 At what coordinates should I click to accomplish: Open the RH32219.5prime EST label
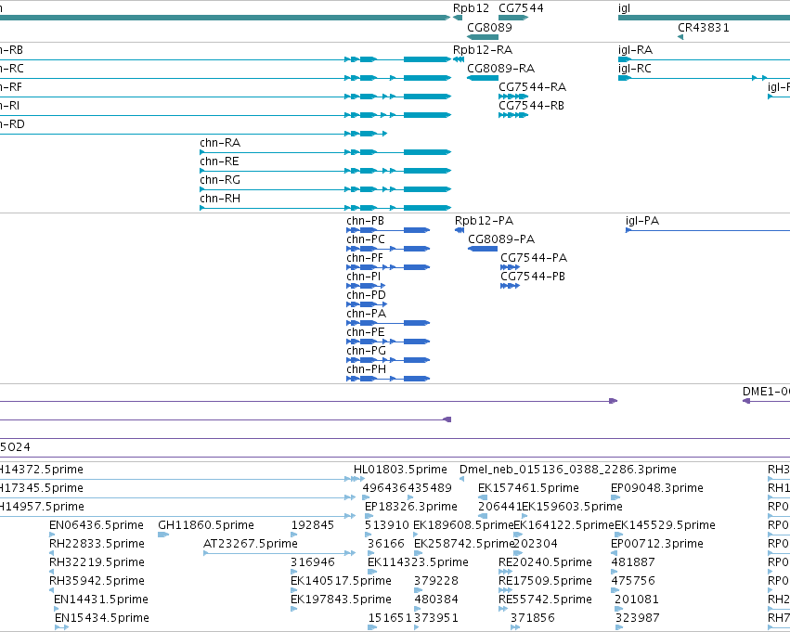coord(97,562)
